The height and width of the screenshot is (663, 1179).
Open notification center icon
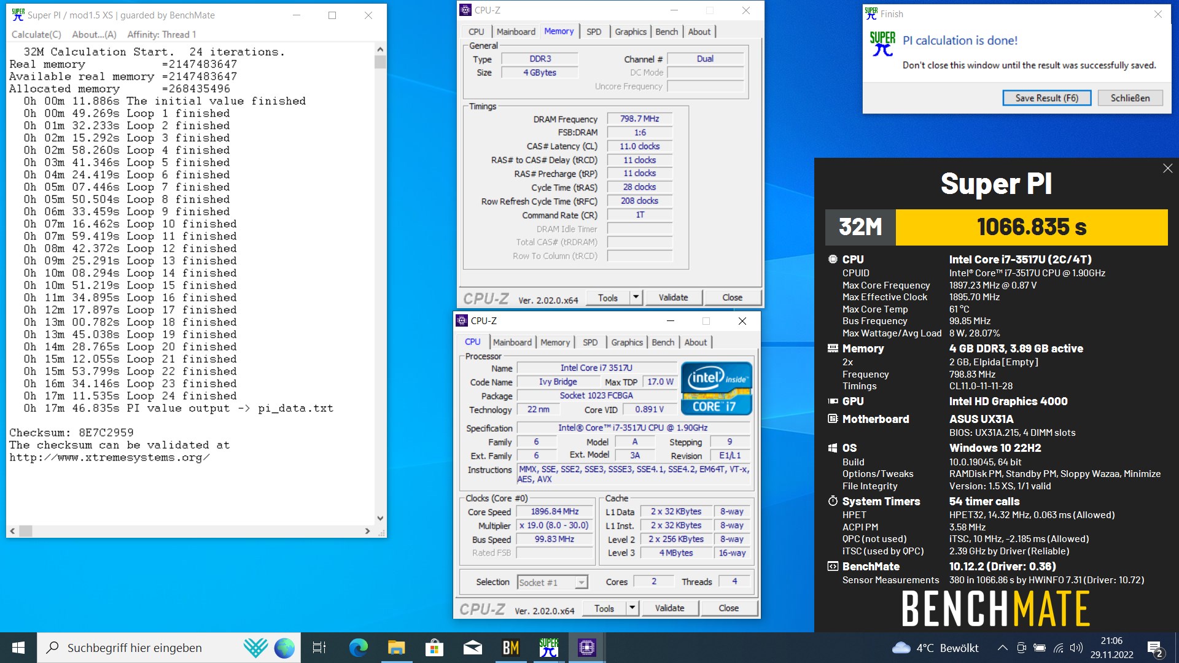pos(1155,648)
